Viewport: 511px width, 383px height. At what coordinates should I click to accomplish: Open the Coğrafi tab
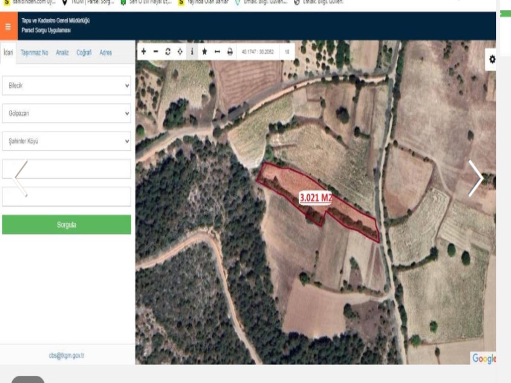click(x=84, y=53)
